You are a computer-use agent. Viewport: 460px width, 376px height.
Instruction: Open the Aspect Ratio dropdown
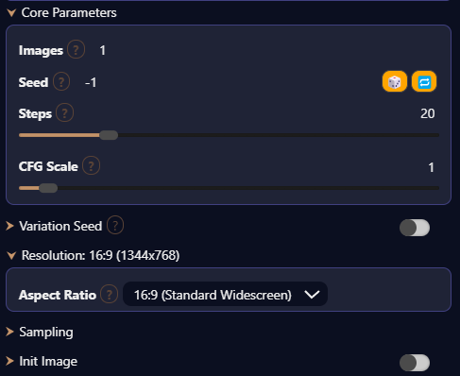coord(225,294)
